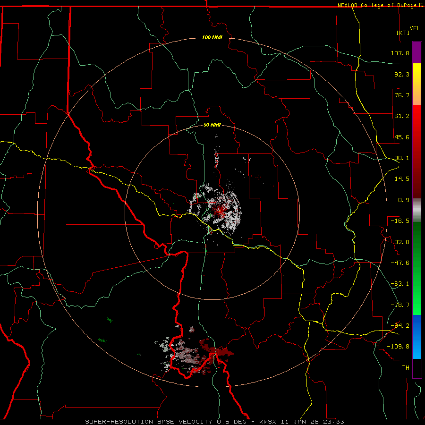The height and width of the screenshot is (425, 425).
Task: Click the VEL label above the color scale
Action: pos(415,28)
